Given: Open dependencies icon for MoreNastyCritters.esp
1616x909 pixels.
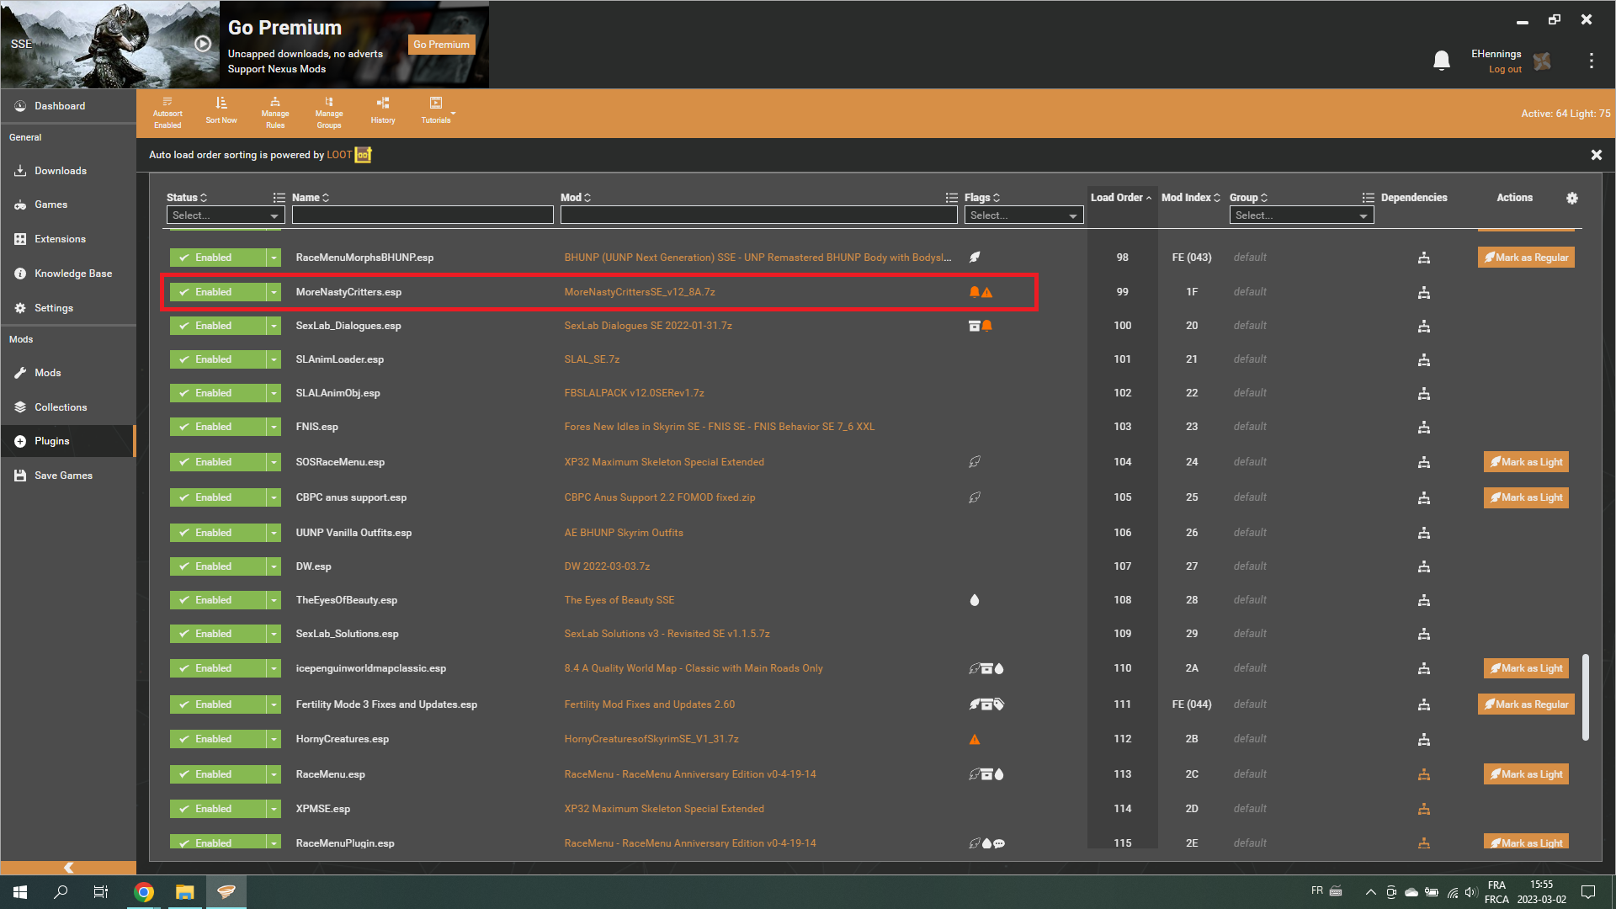Looking at the screenshot, I should [x=1424, y=292].
